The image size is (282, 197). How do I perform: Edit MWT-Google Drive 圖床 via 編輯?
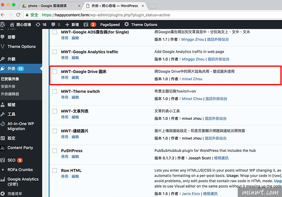75,78
